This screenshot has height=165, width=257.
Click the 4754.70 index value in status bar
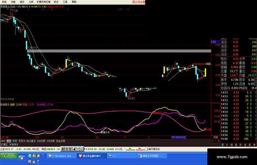[92, 149]
